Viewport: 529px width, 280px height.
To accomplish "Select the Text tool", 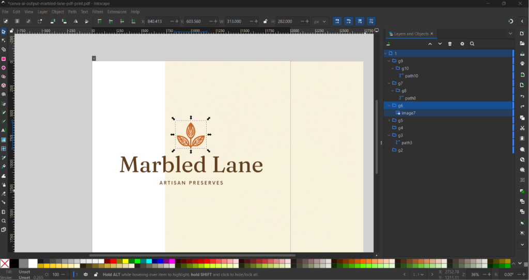I will (x=4, y=130).
